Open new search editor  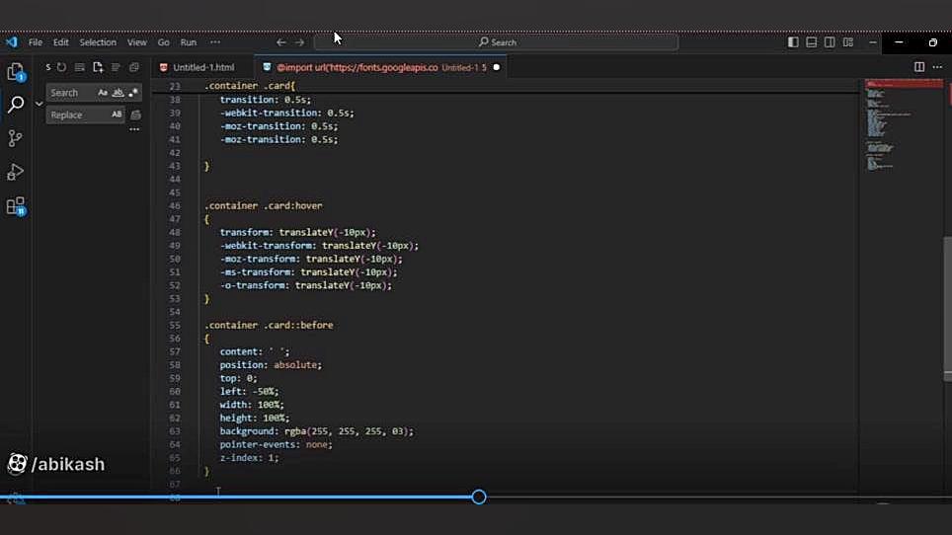coord(98,67)
